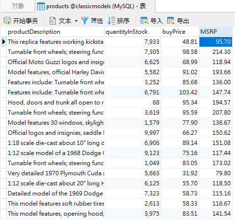
Task: Click the MSRP column header
Action: point(216,32)
